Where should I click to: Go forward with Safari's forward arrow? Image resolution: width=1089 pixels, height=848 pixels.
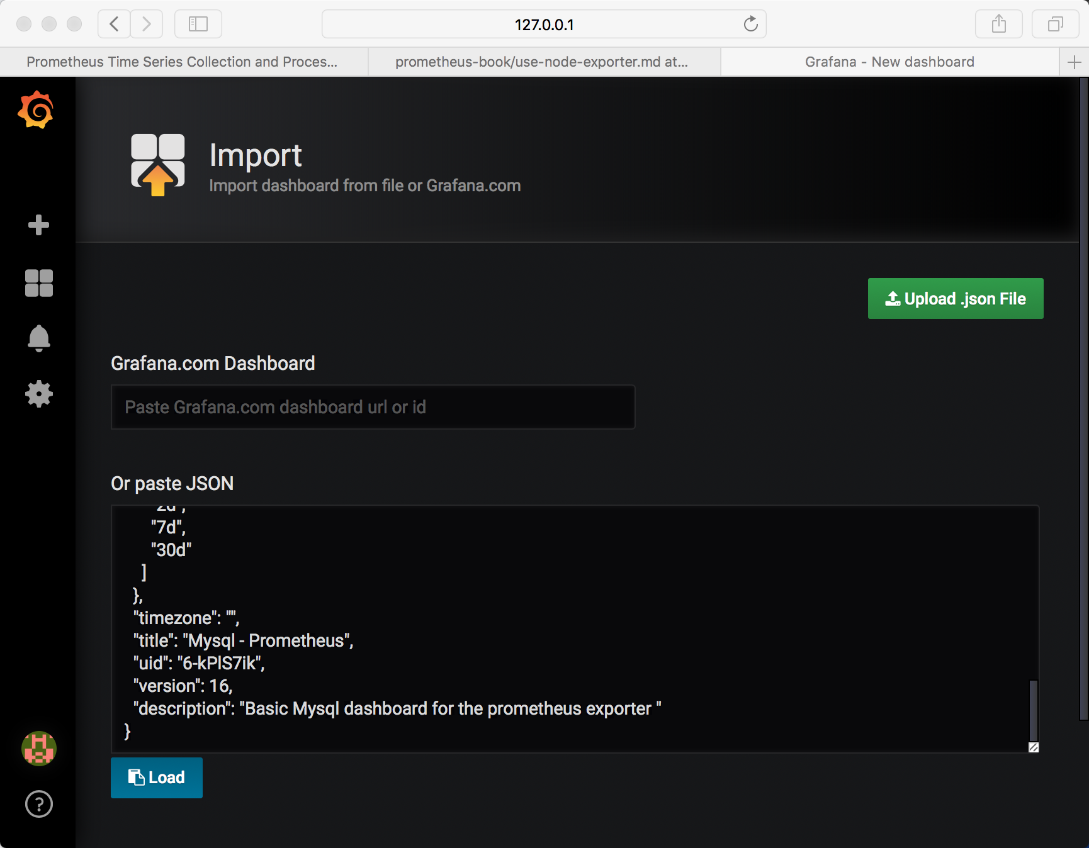click(x=147, y=24)
